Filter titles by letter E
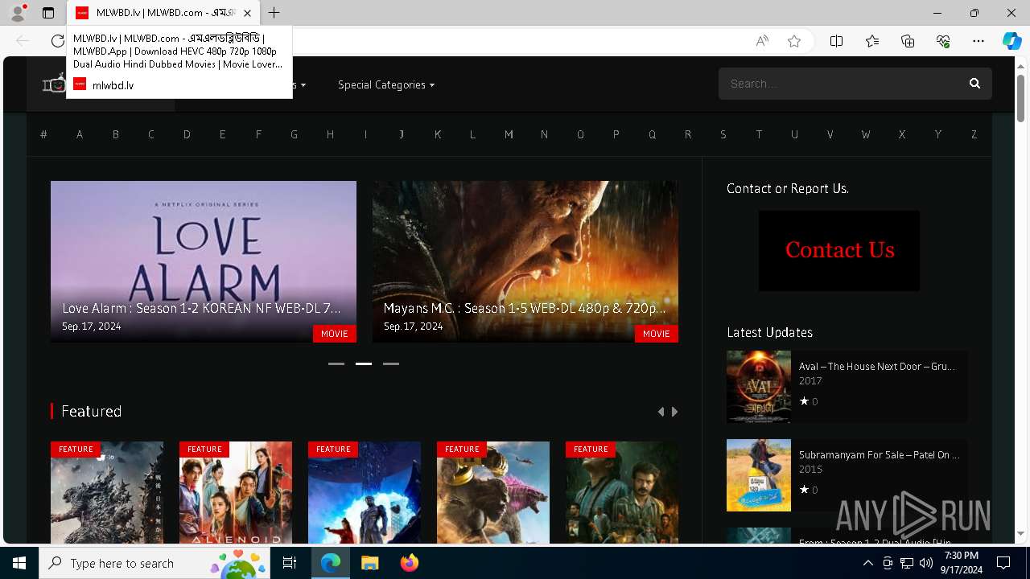 [222, 134]
